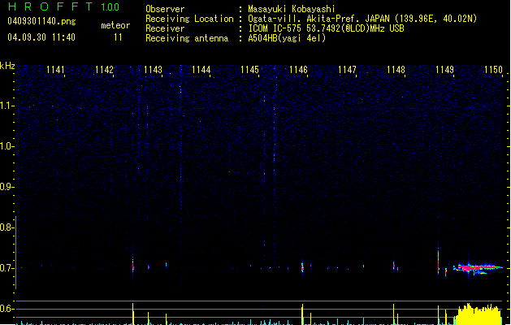Click time marker 1143
511x325 pixels.
153,70
